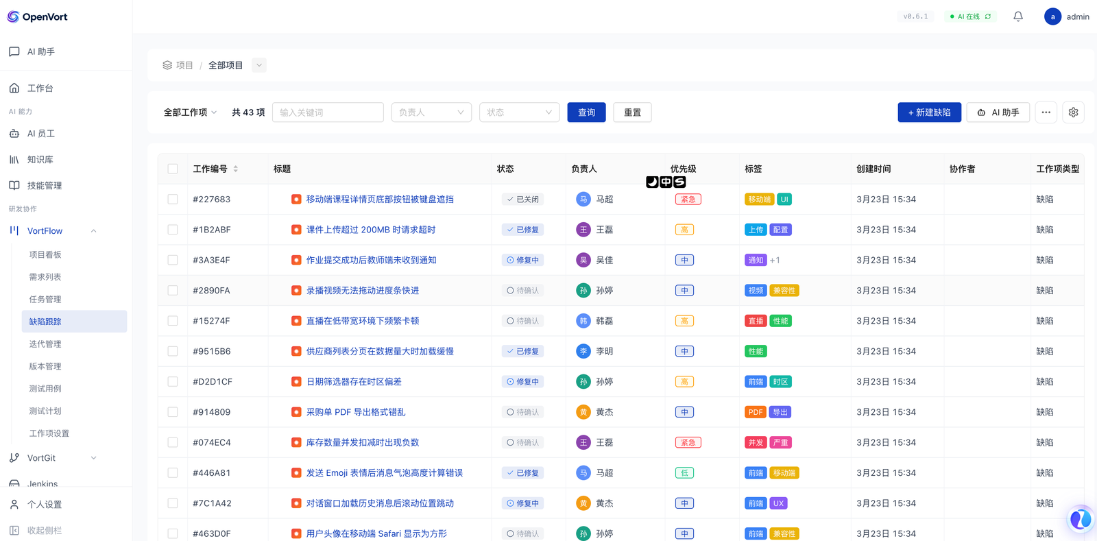1097x541 pixels.
Task: Open the more options ellipsis button
Action: click(1046, 112)
